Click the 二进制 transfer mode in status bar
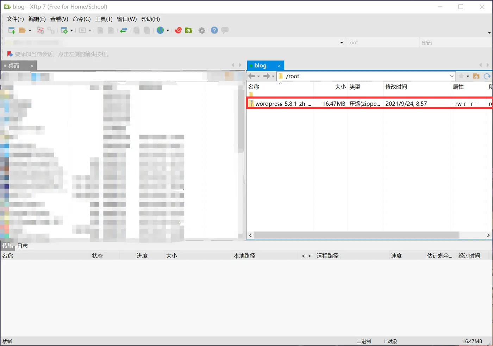Screen dimensions: 493x346 coord(364,341)
